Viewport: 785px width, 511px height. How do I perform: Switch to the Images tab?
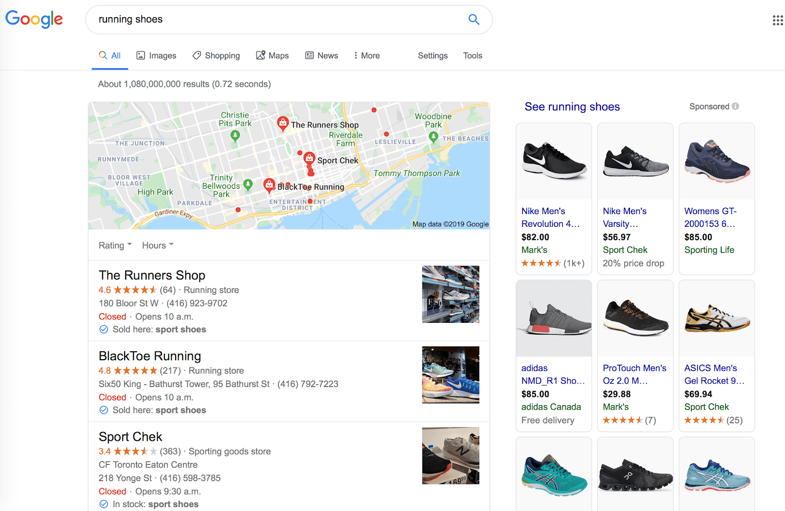[156, 55]
